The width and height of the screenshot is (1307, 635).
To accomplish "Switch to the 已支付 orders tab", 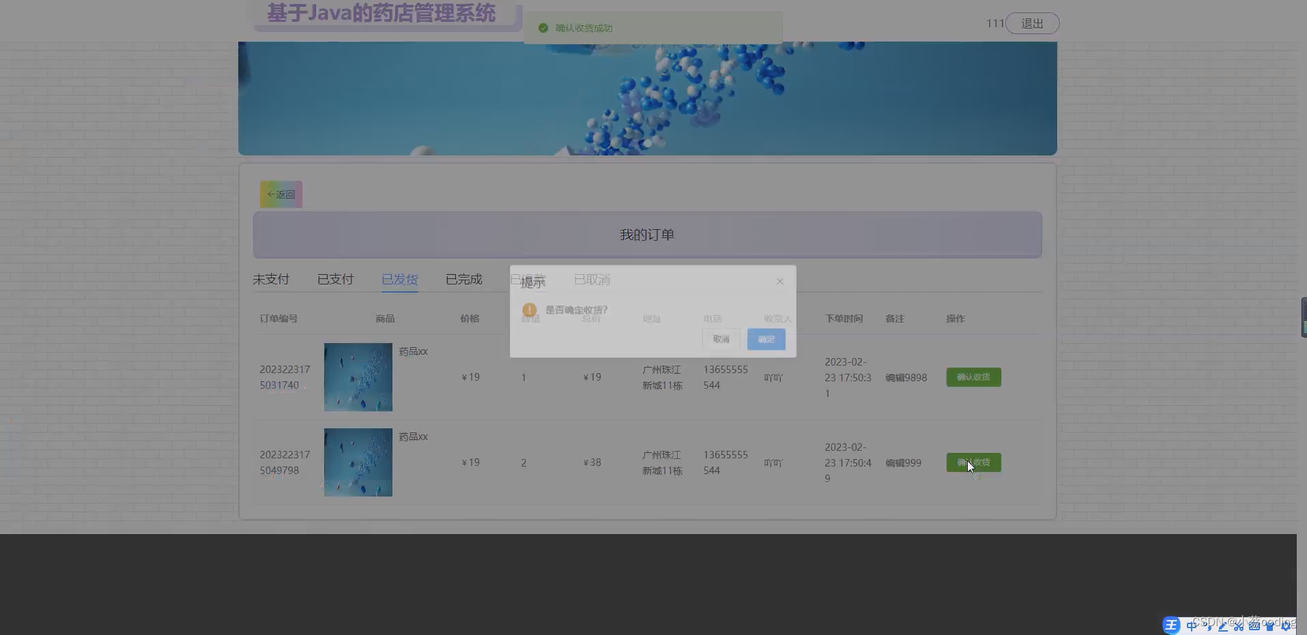I will [335, 279].
